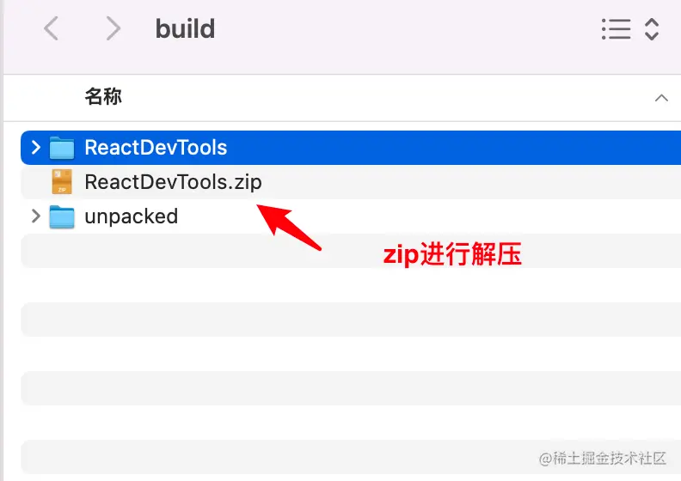681x481 pixels.
Task: Click the red zip进行解压 annotation text
Action: coord(452,255)
